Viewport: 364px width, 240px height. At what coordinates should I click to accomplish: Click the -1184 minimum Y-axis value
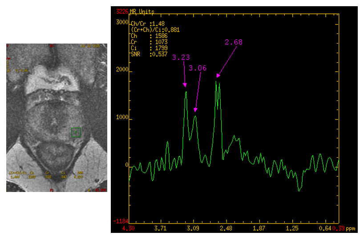coord(121,221)
